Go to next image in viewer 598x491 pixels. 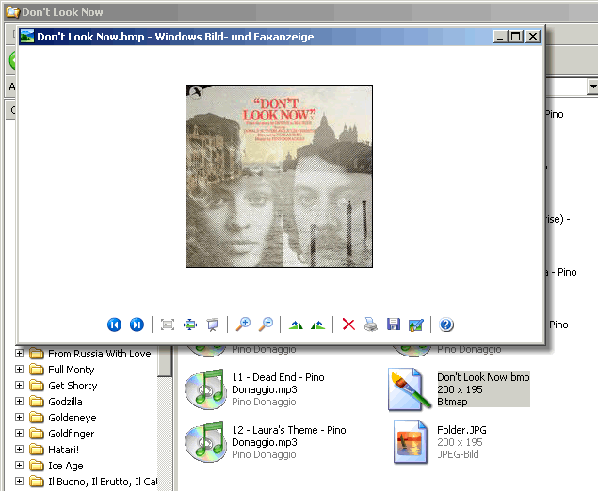click(x=137, y=325)
